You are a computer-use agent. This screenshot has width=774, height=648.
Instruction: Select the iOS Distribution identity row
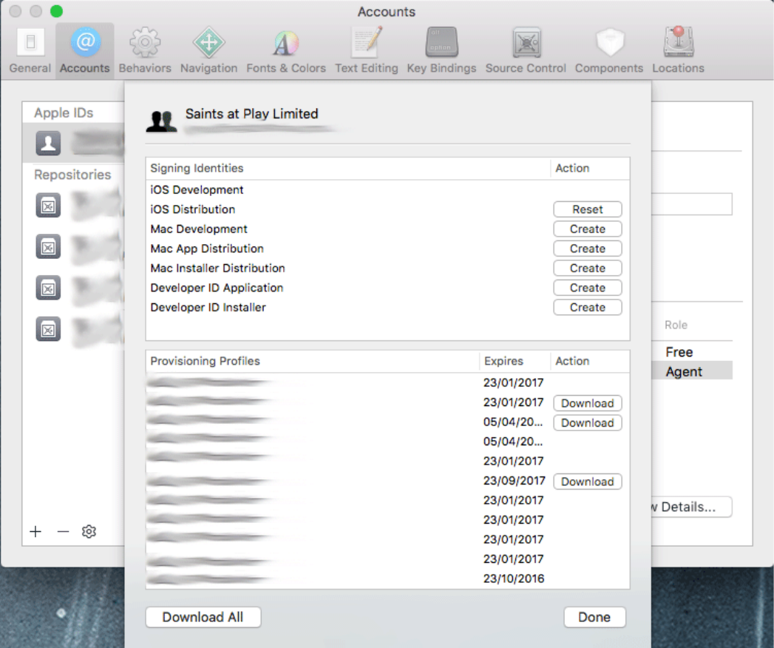[387, 209]
